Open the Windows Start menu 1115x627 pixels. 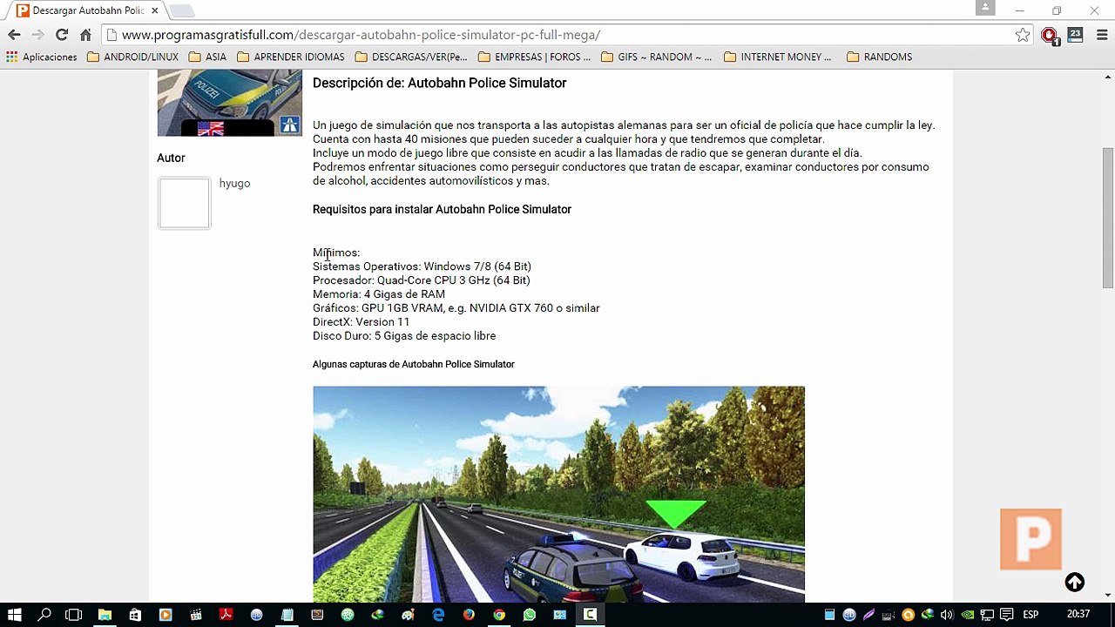(x=15, y=614)
